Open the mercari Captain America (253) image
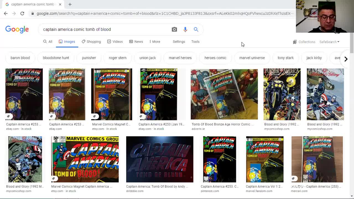This screenshot has width=354, height=199. coord(317,159)
